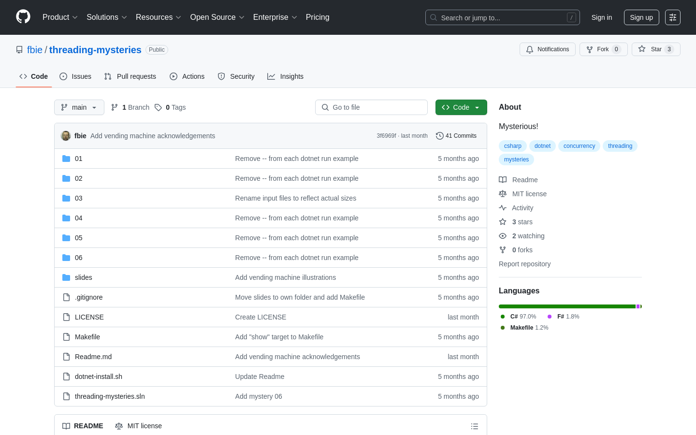Click the notifications bell icon
Image resolution: width=696 pixels, height=435 pixels.
(530, 49)
